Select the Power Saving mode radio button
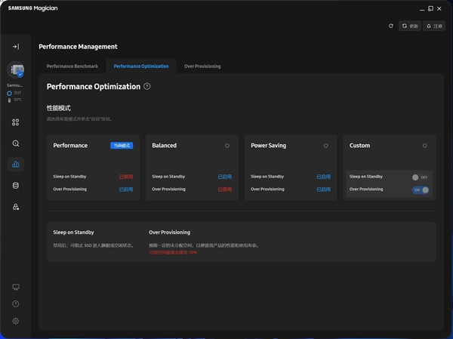This screenshot has width=453, height=339. point(326,146)
